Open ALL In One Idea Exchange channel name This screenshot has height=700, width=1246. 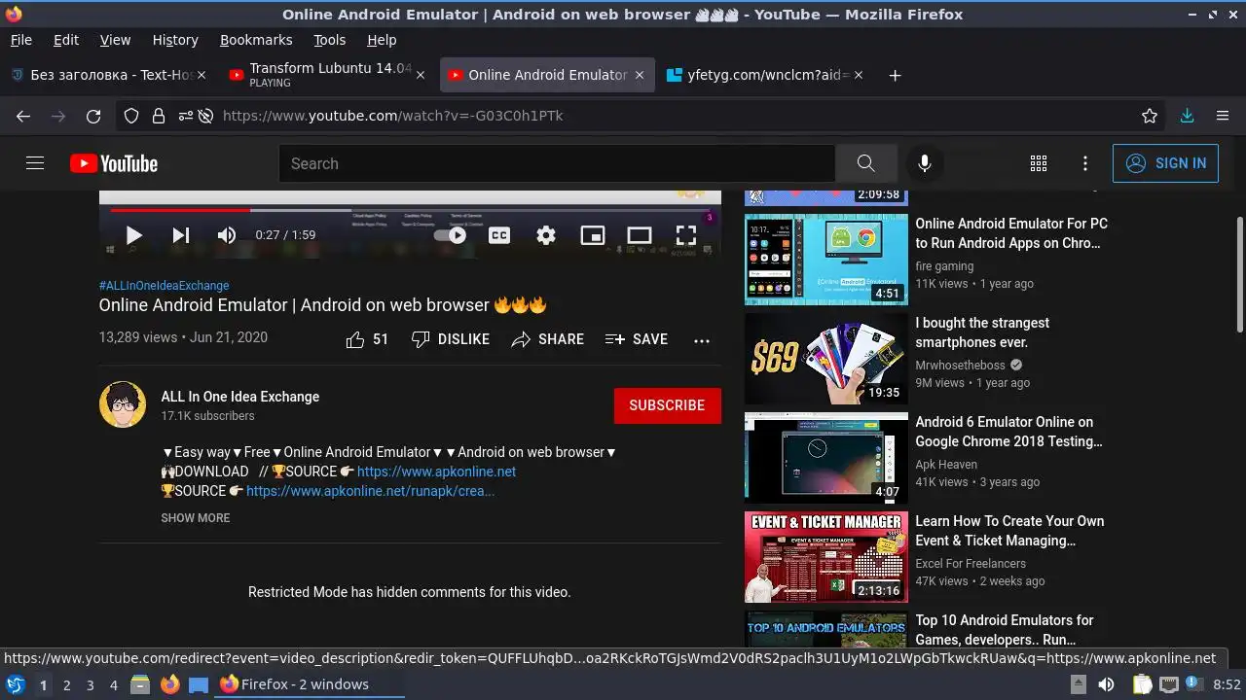point(240,397)
